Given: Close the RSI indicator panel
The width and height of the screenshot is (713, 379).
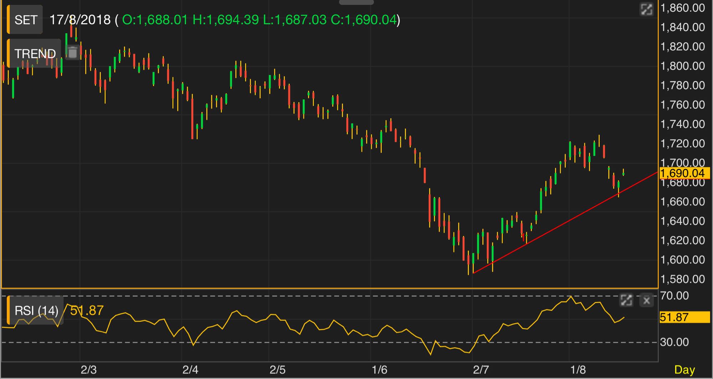Looking at the screenshot, I should coord(647,301).
